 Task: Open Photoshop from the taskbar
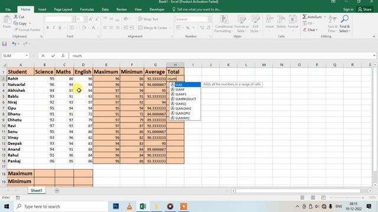[116, 206]
